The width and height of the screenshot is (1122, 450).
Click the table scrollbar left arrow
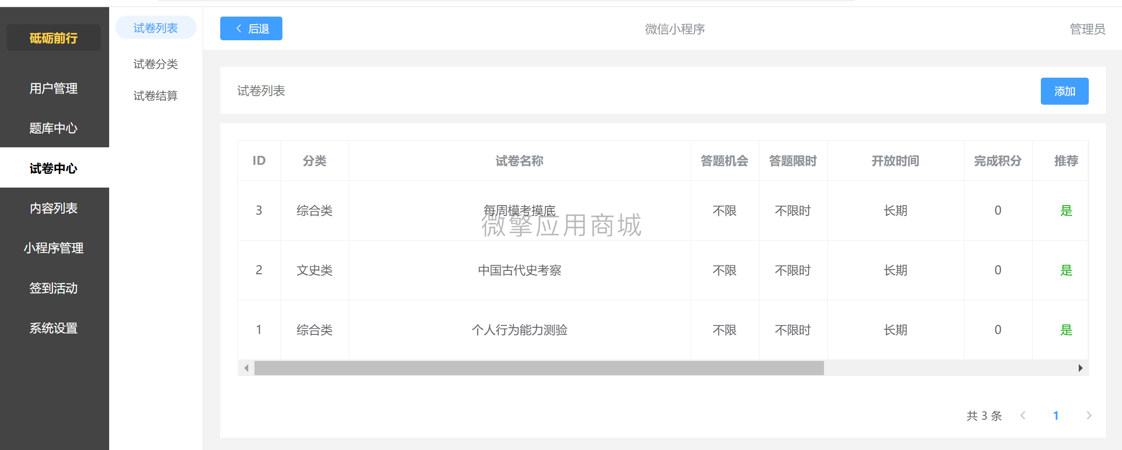click(246, 368)
